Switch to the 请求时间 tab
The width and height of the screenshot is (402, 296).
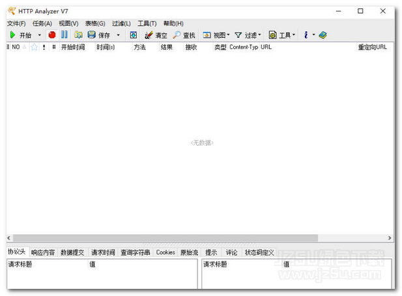tap(103, 252)
